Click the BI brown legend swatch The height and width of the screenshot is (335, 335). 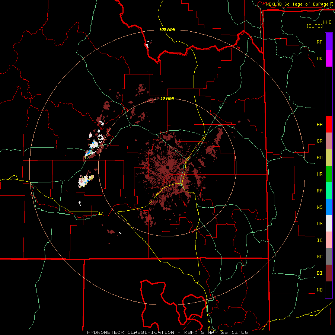pos(329,273)
